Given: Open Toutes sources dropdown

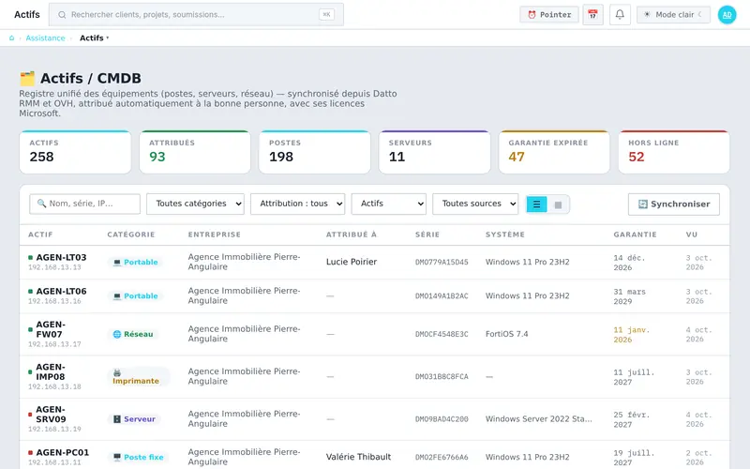Looking at the screenshot, I should pos(475,204).
